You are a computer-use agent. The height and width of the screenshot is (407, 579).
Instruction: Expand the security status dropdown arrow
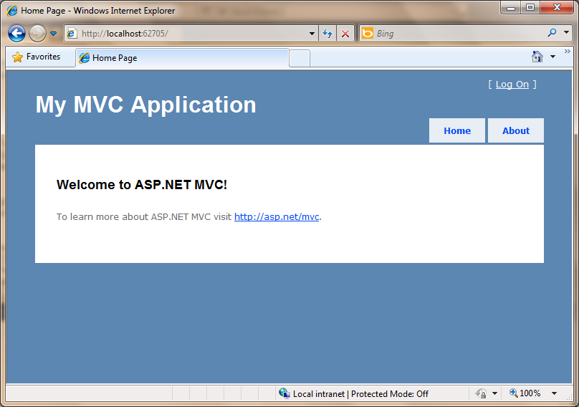[495, 393]
